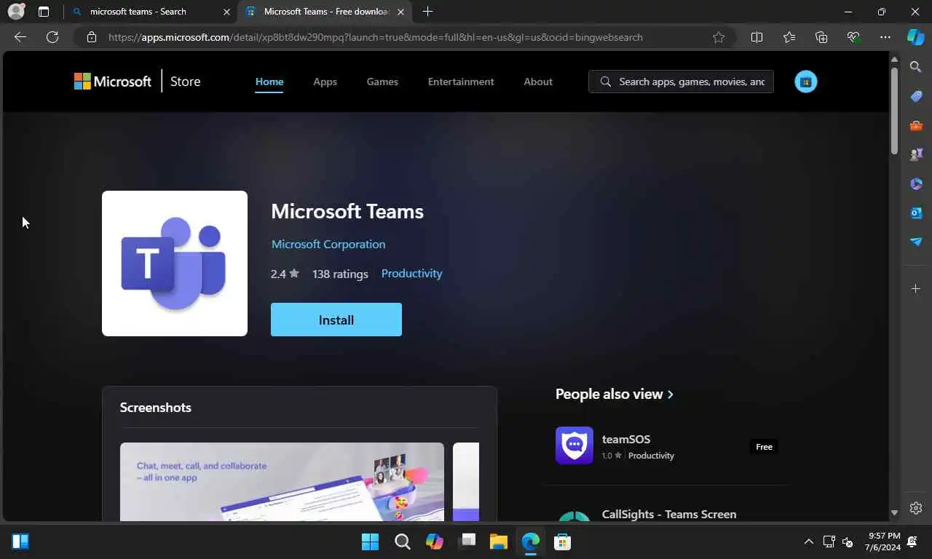Viewport: 932px width, 559px height.
Task: Open sidebar Outlook icon
Action: click(916, 213)
